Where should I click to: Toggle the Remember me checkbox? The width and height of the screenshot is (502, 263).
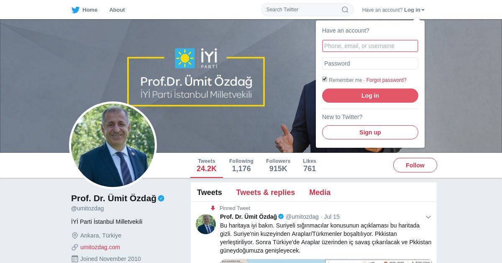click(x=325, y=79)
